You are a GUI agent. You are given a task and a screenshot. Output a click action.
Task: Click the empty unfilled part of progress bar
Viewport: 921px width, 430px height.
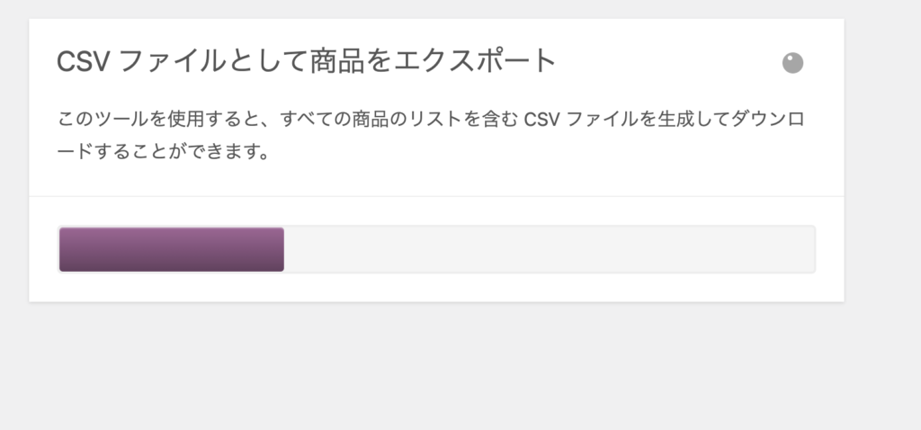click(x=549, y=249)
